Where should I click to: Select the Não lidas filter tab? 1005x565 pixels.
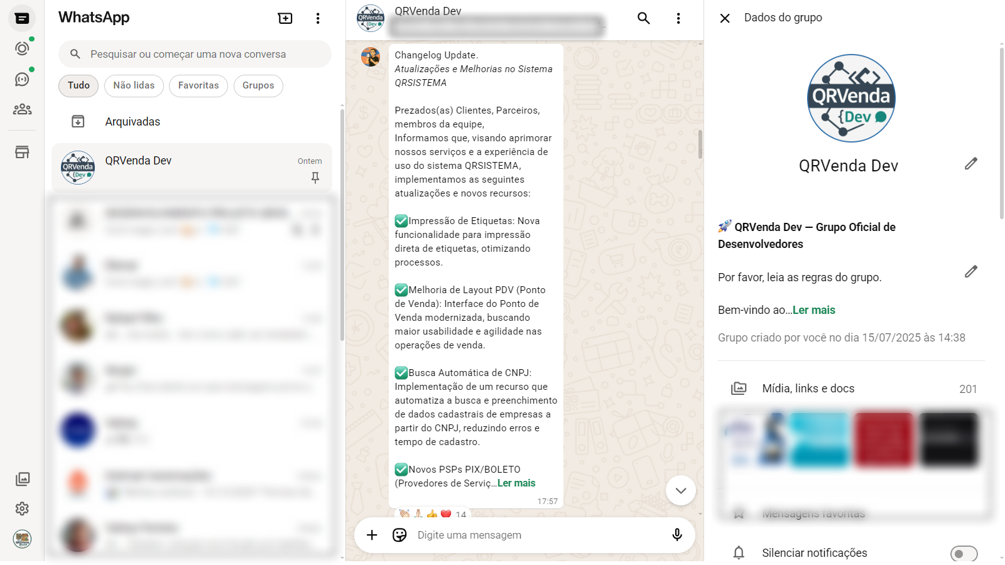pos(134,85)
